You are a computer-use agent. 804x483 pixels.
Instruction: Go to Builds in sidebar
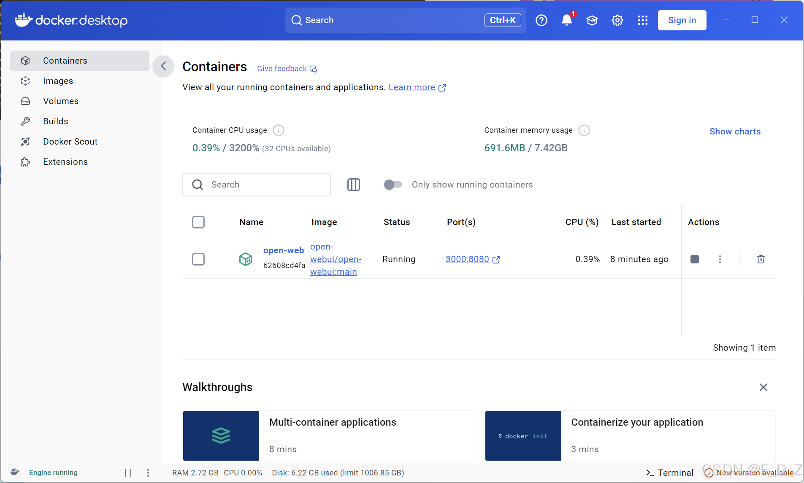80,121
